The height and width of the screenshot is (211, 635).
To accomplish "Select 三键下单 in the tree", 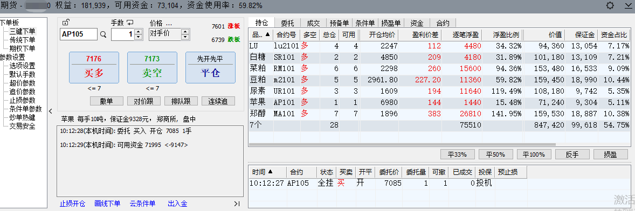I will pos(23,31).
